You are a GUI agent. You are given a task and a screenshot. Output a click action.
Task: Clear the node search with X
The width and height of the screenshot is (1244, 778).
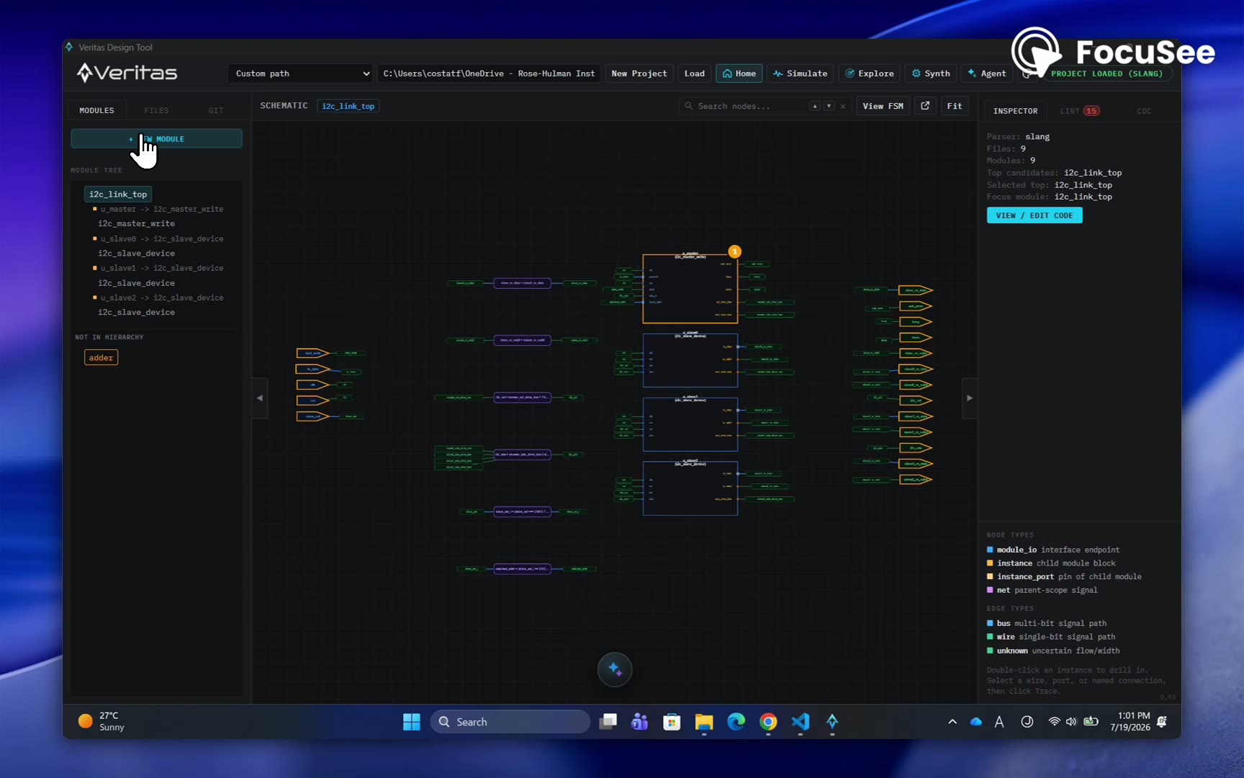843,106
